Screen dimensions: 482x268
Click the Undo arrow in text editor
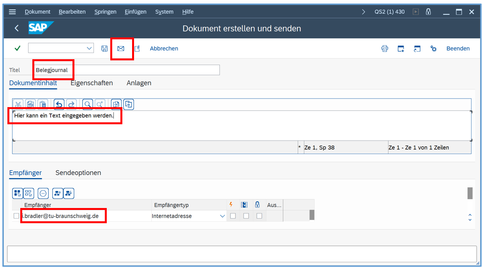pyautogui.click(x=59, y=104)
